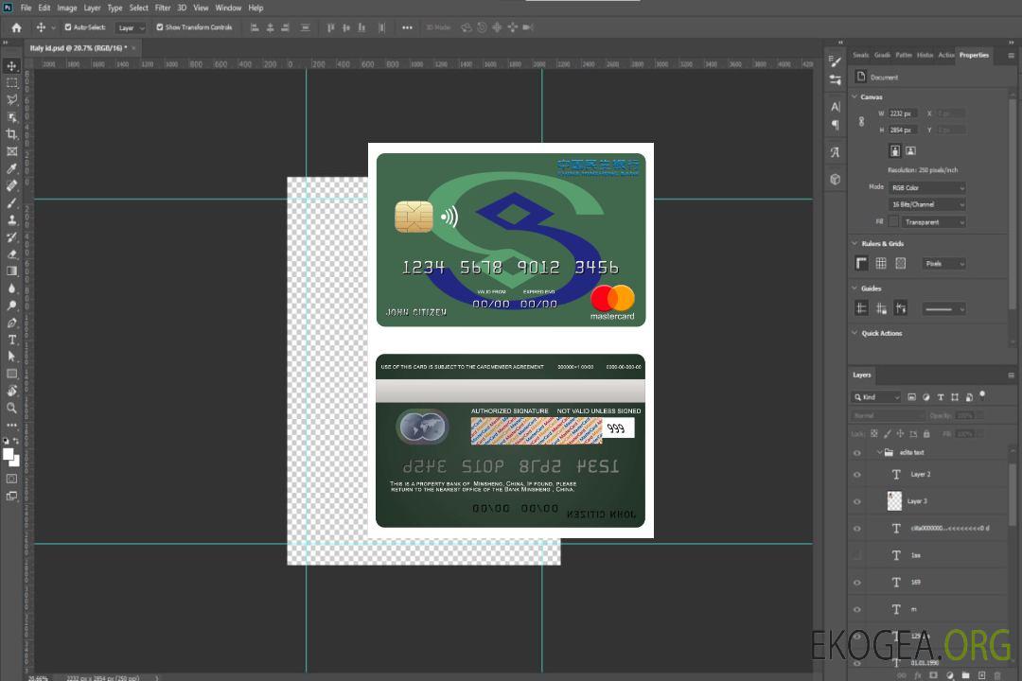Click the canvas Fill color swatch
Image resolution: width=1022 pixels, height=681 pixels.
coord(893,222)
